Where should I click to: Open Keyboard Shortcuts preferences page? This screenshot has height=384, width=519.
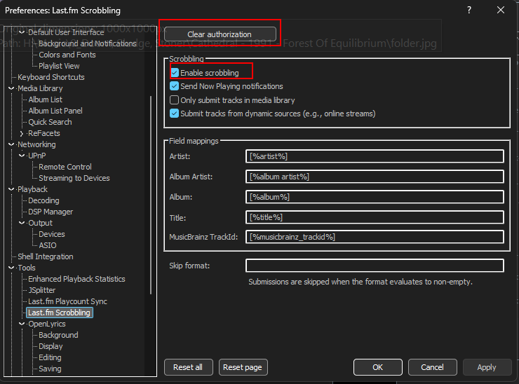click(50, 77)
